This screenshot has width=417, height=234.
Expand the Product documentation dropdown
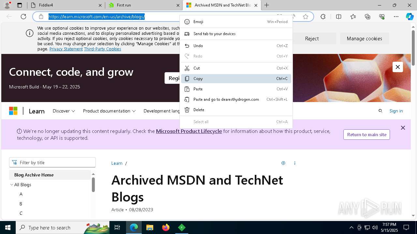109,111
